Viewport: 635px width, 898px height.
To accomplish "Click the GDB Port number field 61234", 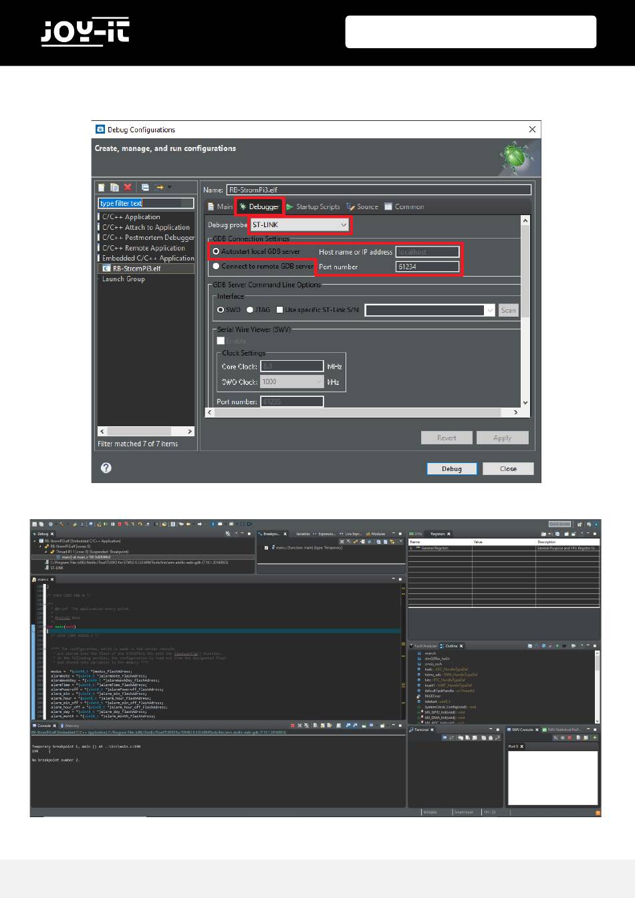I will 428,267.
